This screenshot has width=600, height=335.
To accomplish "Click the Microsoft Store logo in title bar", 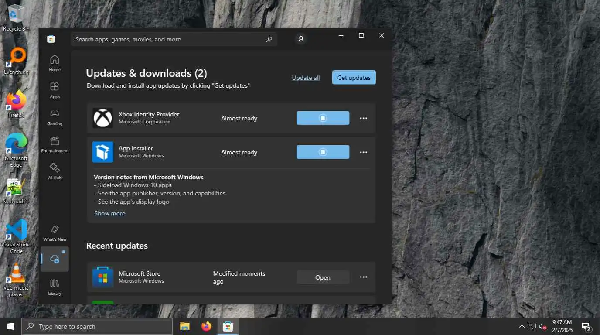I will coord(51,39).
